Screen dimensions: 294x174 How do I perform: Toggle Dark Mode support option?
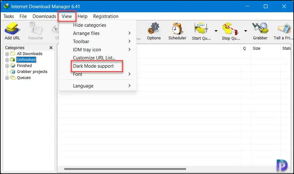[x=98, y=66]
